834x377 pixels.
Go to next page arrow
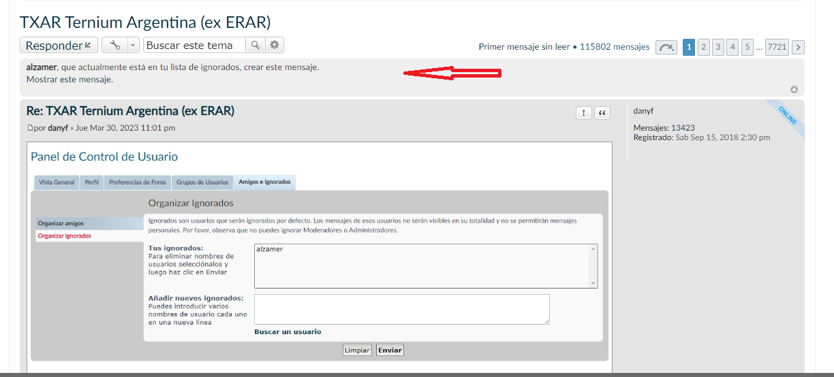[799, 47]
